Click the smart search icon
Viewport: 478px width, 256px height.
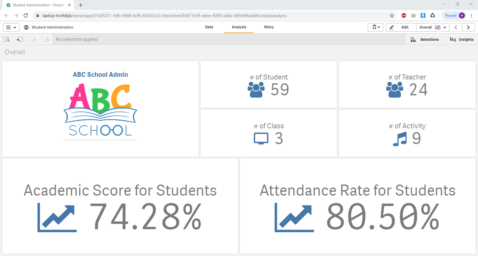click(6, 39)
